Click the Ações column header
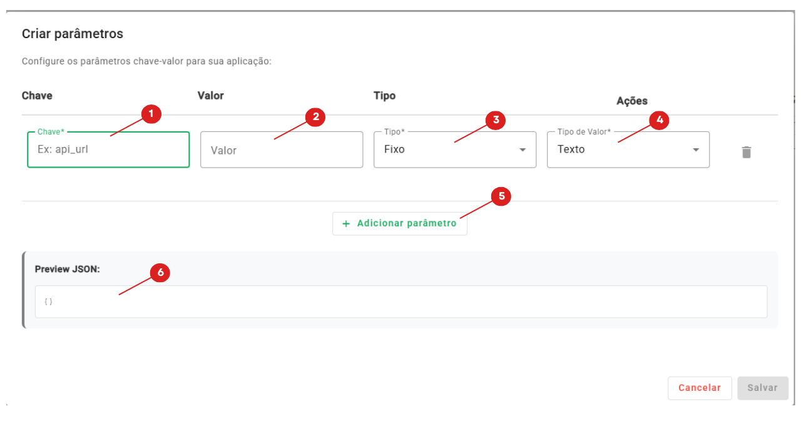The image size is (801, 426). [x=631, y=101]
